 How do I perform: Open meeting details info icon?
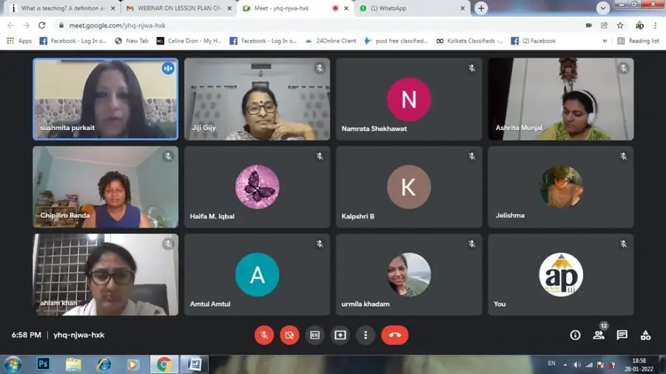tap(575, 335)
